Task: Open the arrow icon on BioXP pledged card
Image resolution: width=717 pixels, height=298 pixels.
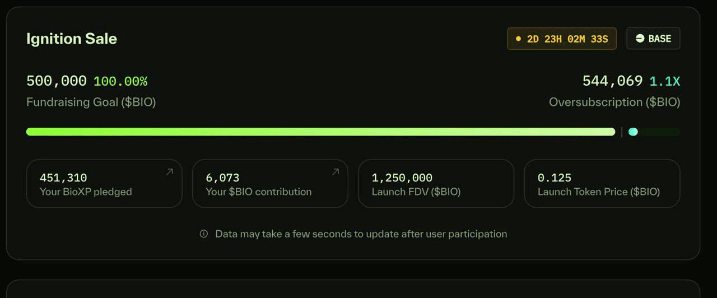Action: [170, 172]
